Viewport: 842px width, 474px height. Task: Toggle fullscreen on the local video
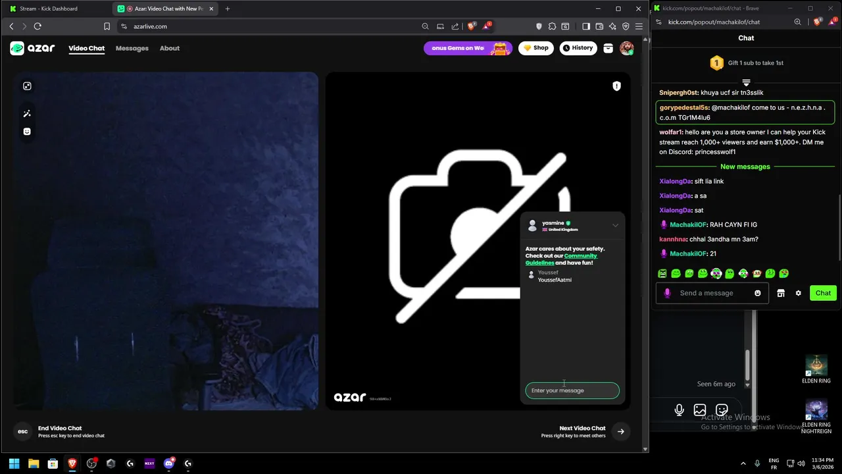27,86
